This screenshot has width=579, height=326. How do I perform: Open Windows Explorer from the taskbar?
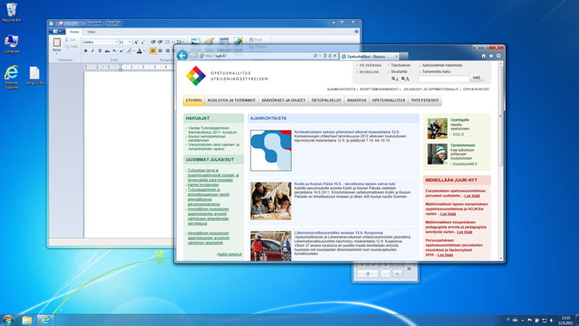coord(27,320)
